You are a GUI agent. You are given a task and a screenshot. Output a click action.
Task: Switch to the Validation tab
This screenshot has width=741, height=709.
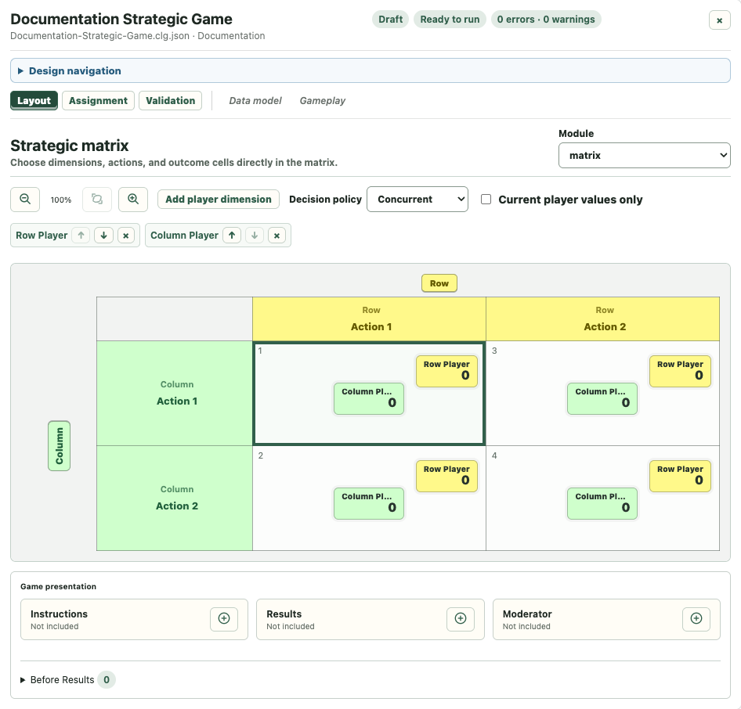(x=170, y=100)
